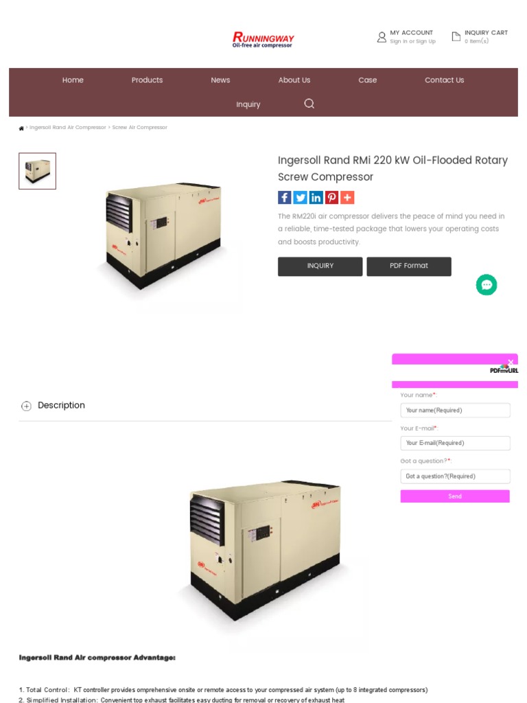Image resolution: width=527 pixels, height=703 pixels.
Task: Close the pink inquiry form popup
Action: coord(511,362)
